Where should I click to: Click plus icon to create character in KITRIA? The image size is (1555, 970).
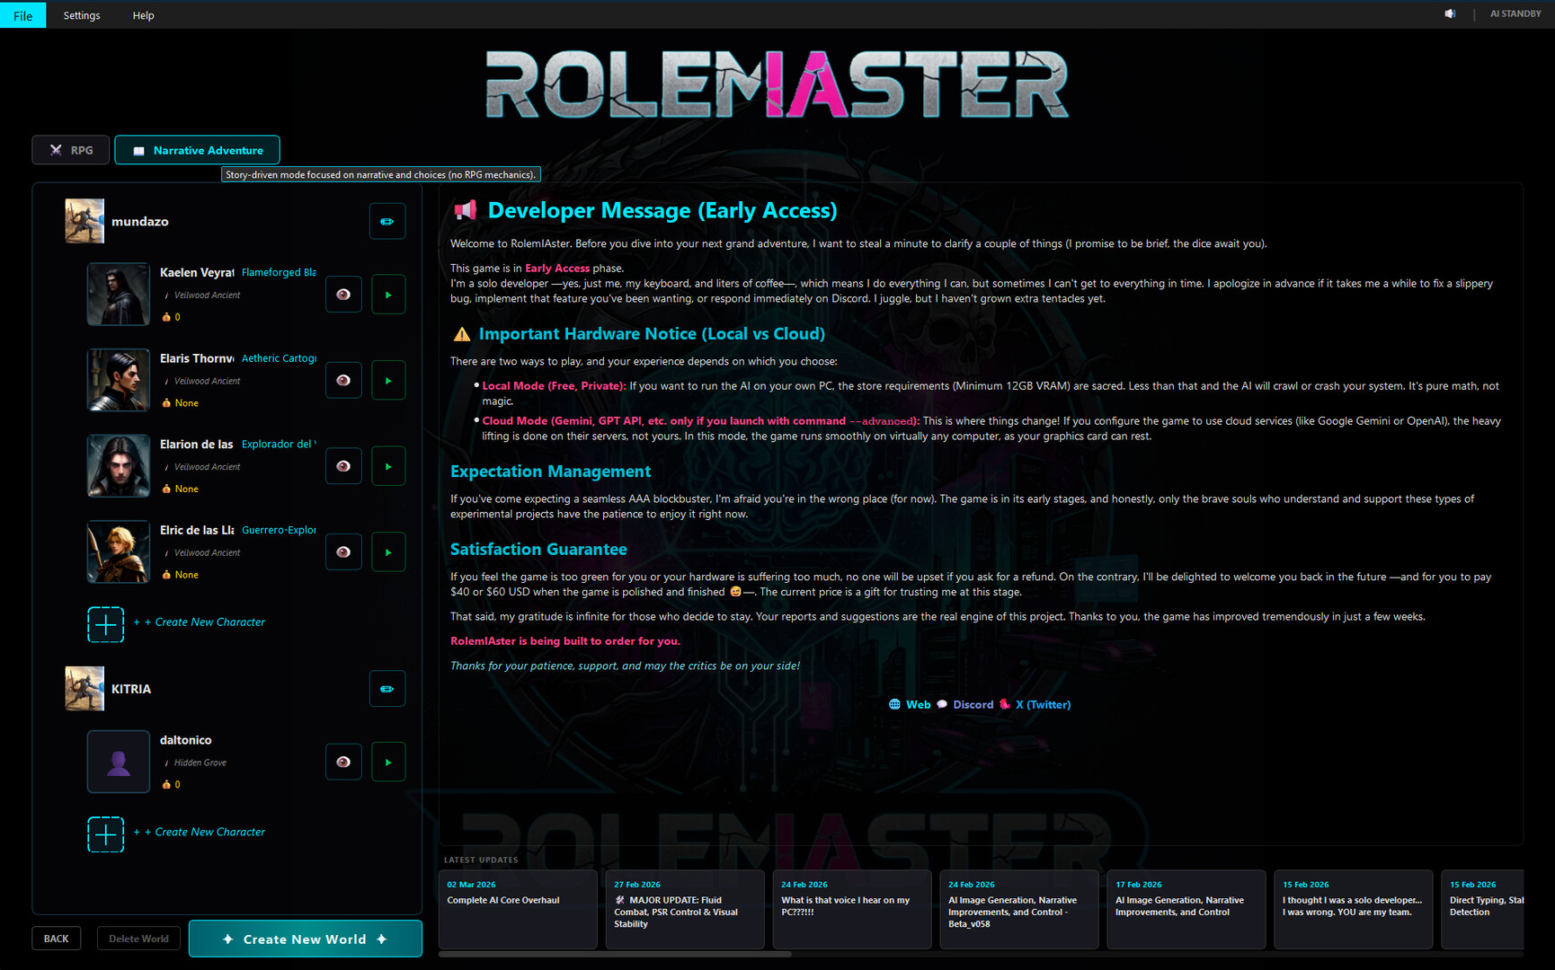105,834
